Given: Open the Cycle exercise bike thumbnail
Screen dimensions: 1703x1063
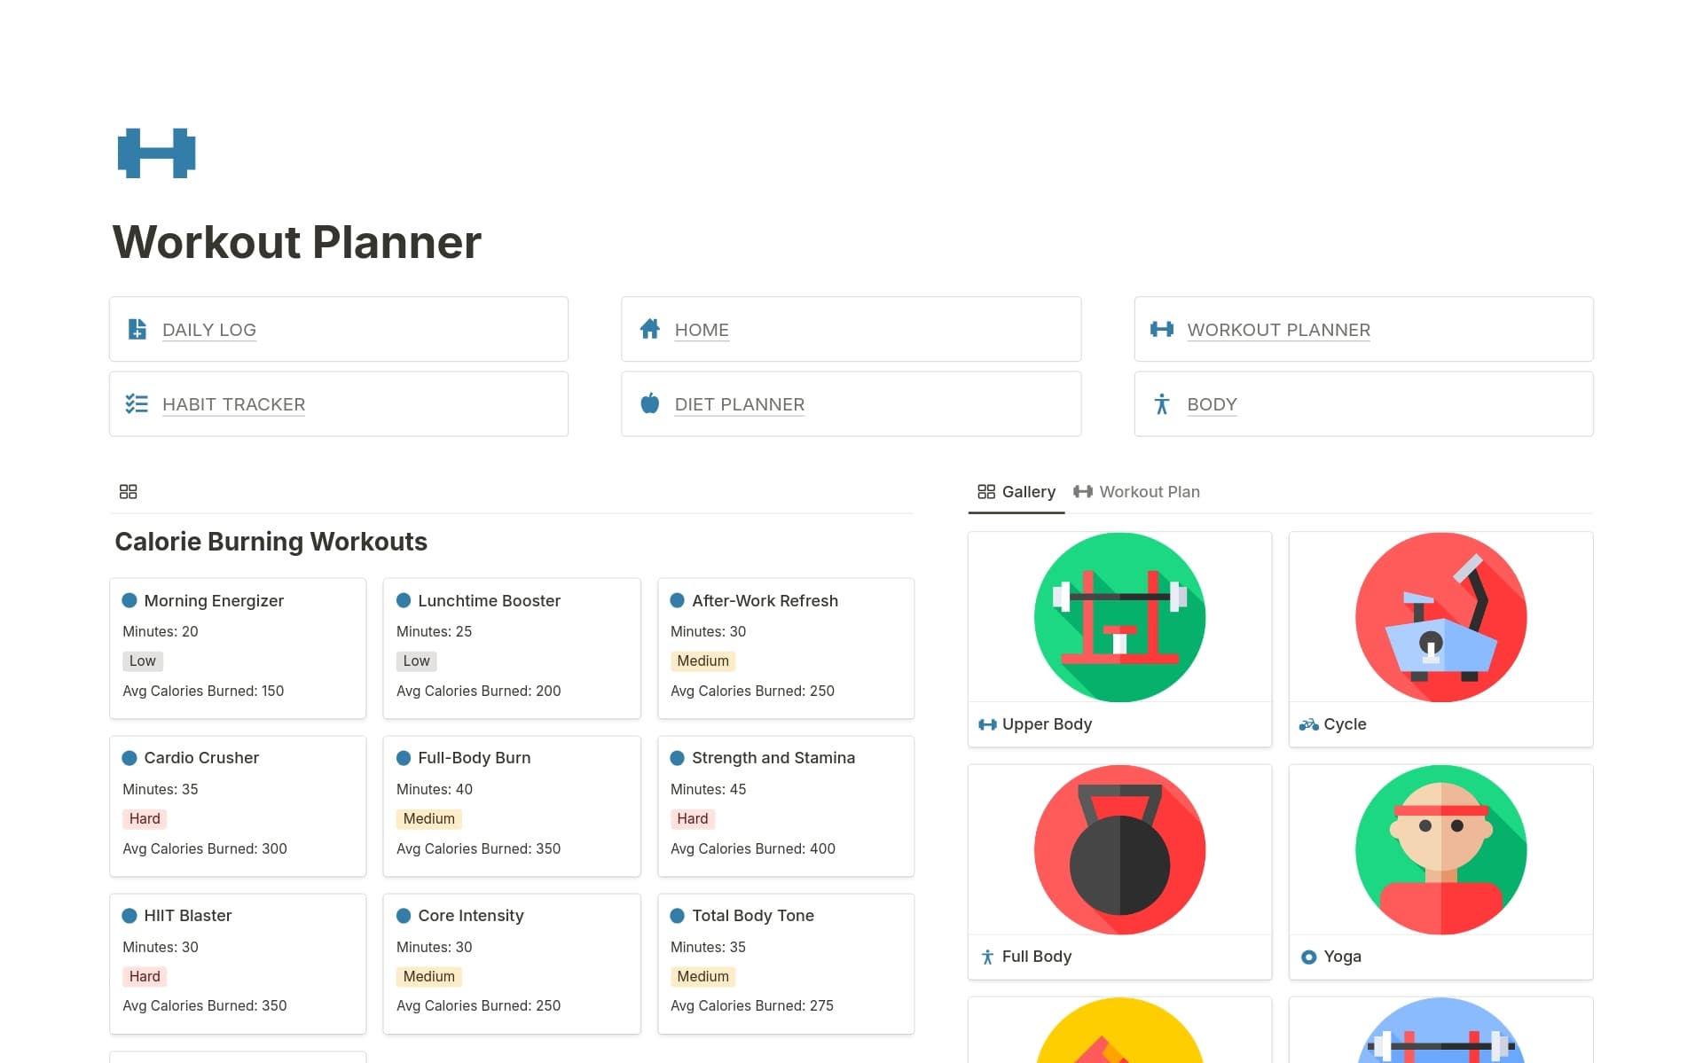Looking at the screenshot, I should 1440,617.
